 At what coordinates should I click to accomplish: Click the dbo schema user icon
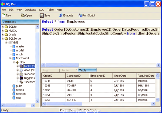tap(18, 62)
